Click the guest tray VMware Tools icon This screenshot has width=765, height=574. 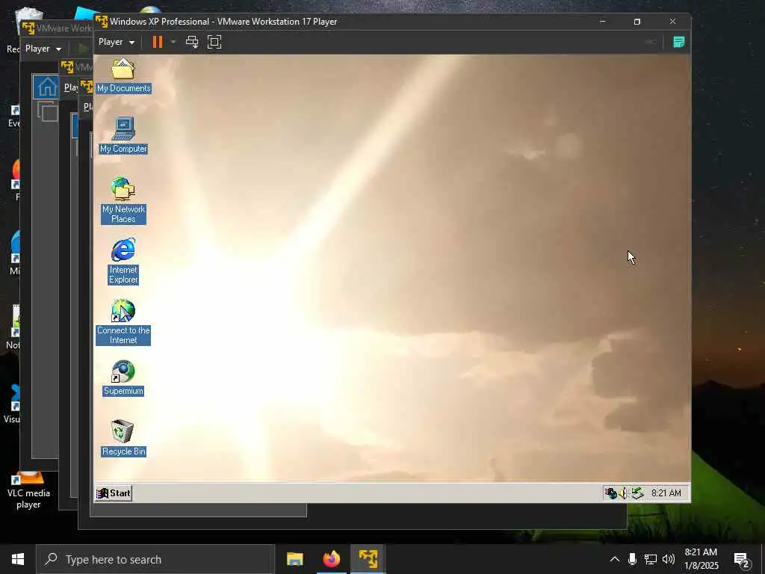click(637, 493)
